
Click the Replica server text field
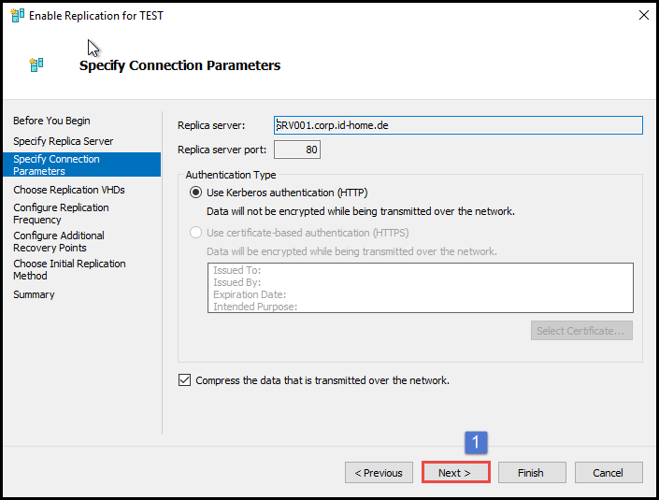coord(458,125)
